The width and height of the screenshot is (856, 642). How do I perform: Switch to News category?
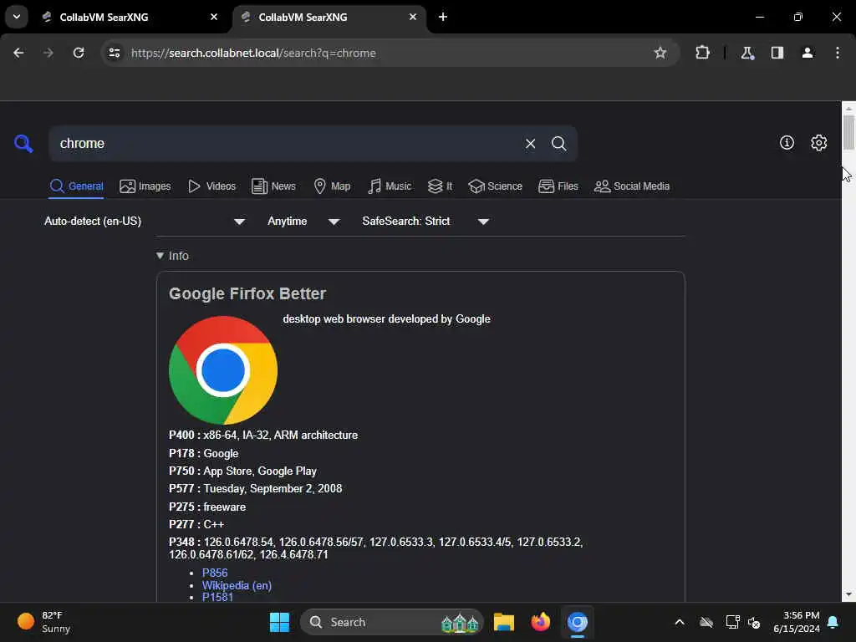coord(273,186)
